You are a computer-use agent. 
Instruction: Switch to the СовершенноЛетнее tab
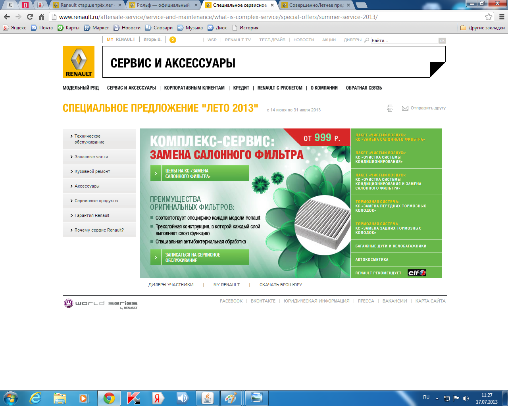[315, 5]
